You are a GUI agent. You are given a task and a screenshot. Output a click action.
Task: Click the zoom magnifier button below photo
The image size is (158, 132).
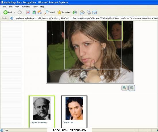pos(124,88)
